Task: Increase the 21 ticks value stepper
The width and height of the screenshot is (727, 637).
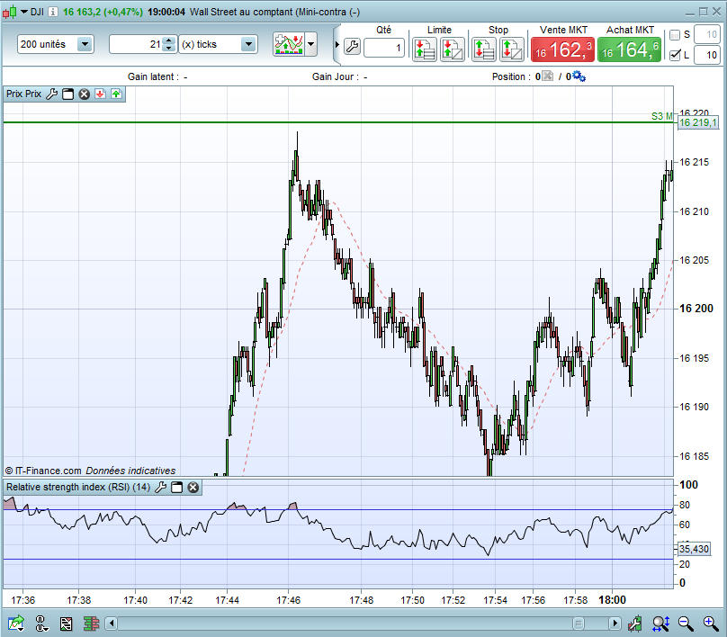Action: (169, 40)
